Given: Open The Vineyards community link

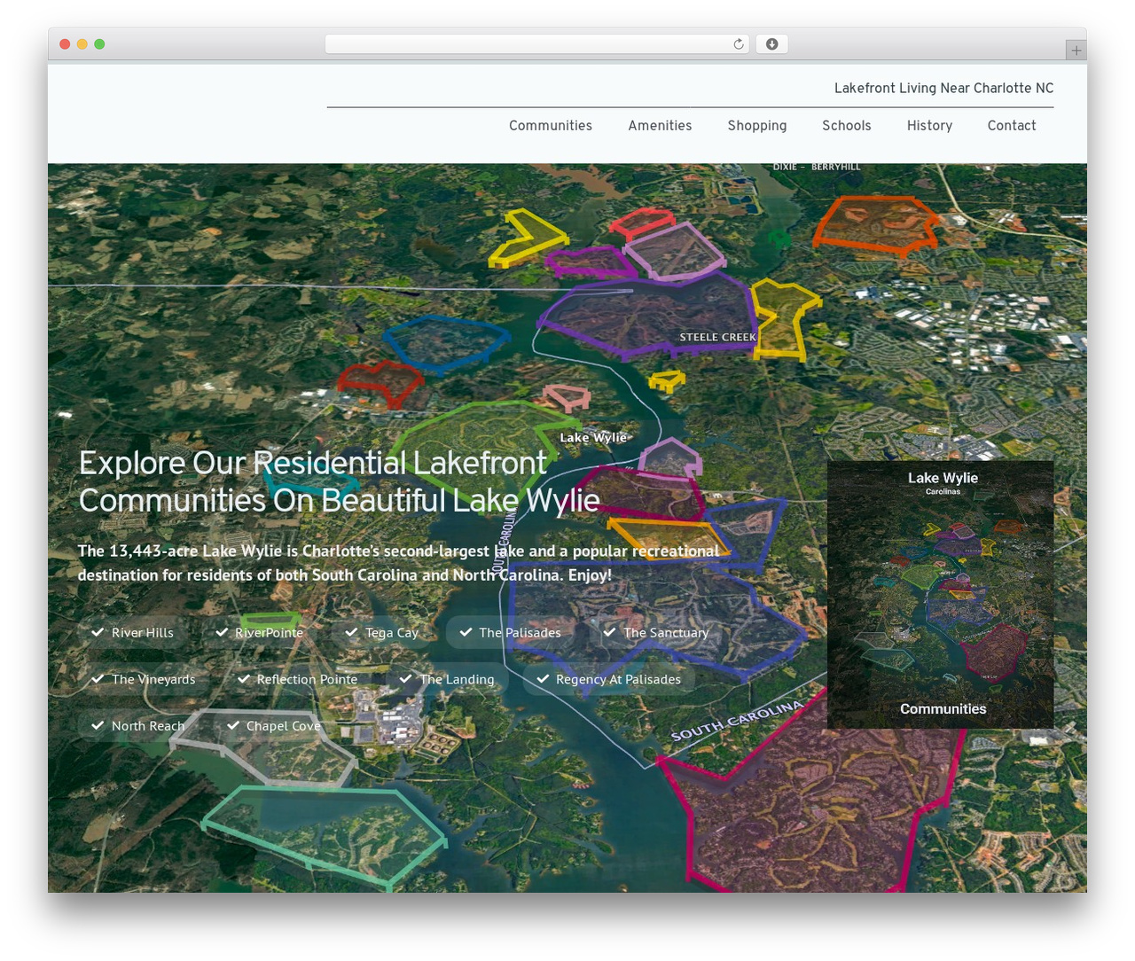Looking at the screenshot, I should [x=144, y=680].
